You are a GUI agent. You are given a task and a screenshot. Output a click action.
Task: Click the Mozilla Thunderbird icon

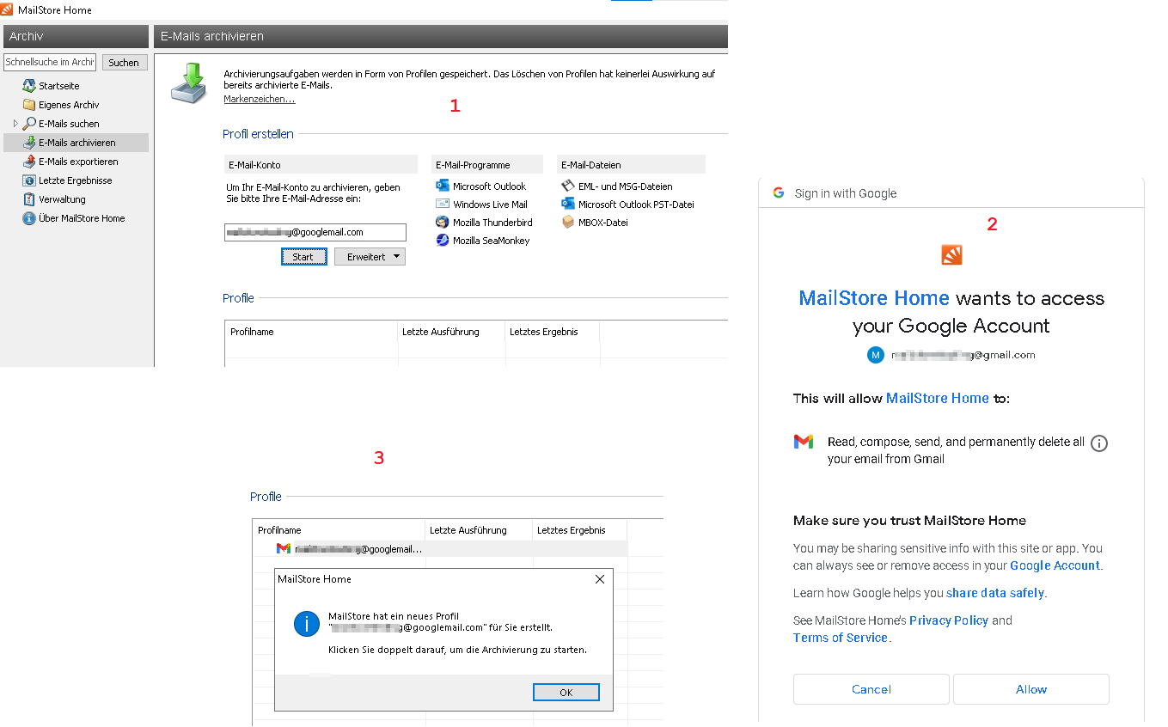pos(443,222)
